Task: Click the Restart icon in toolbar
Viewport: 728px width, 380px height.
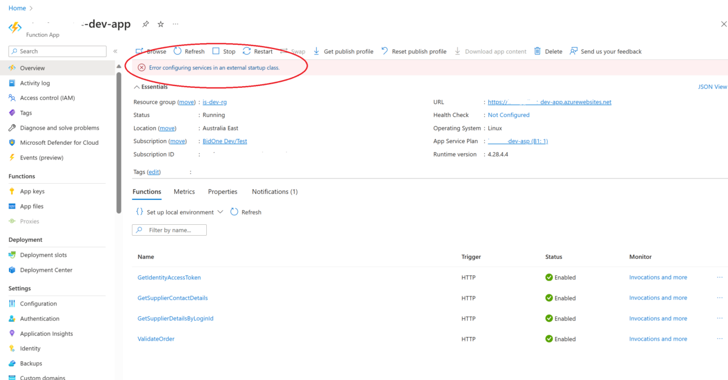Action: (x=247, y=52)
